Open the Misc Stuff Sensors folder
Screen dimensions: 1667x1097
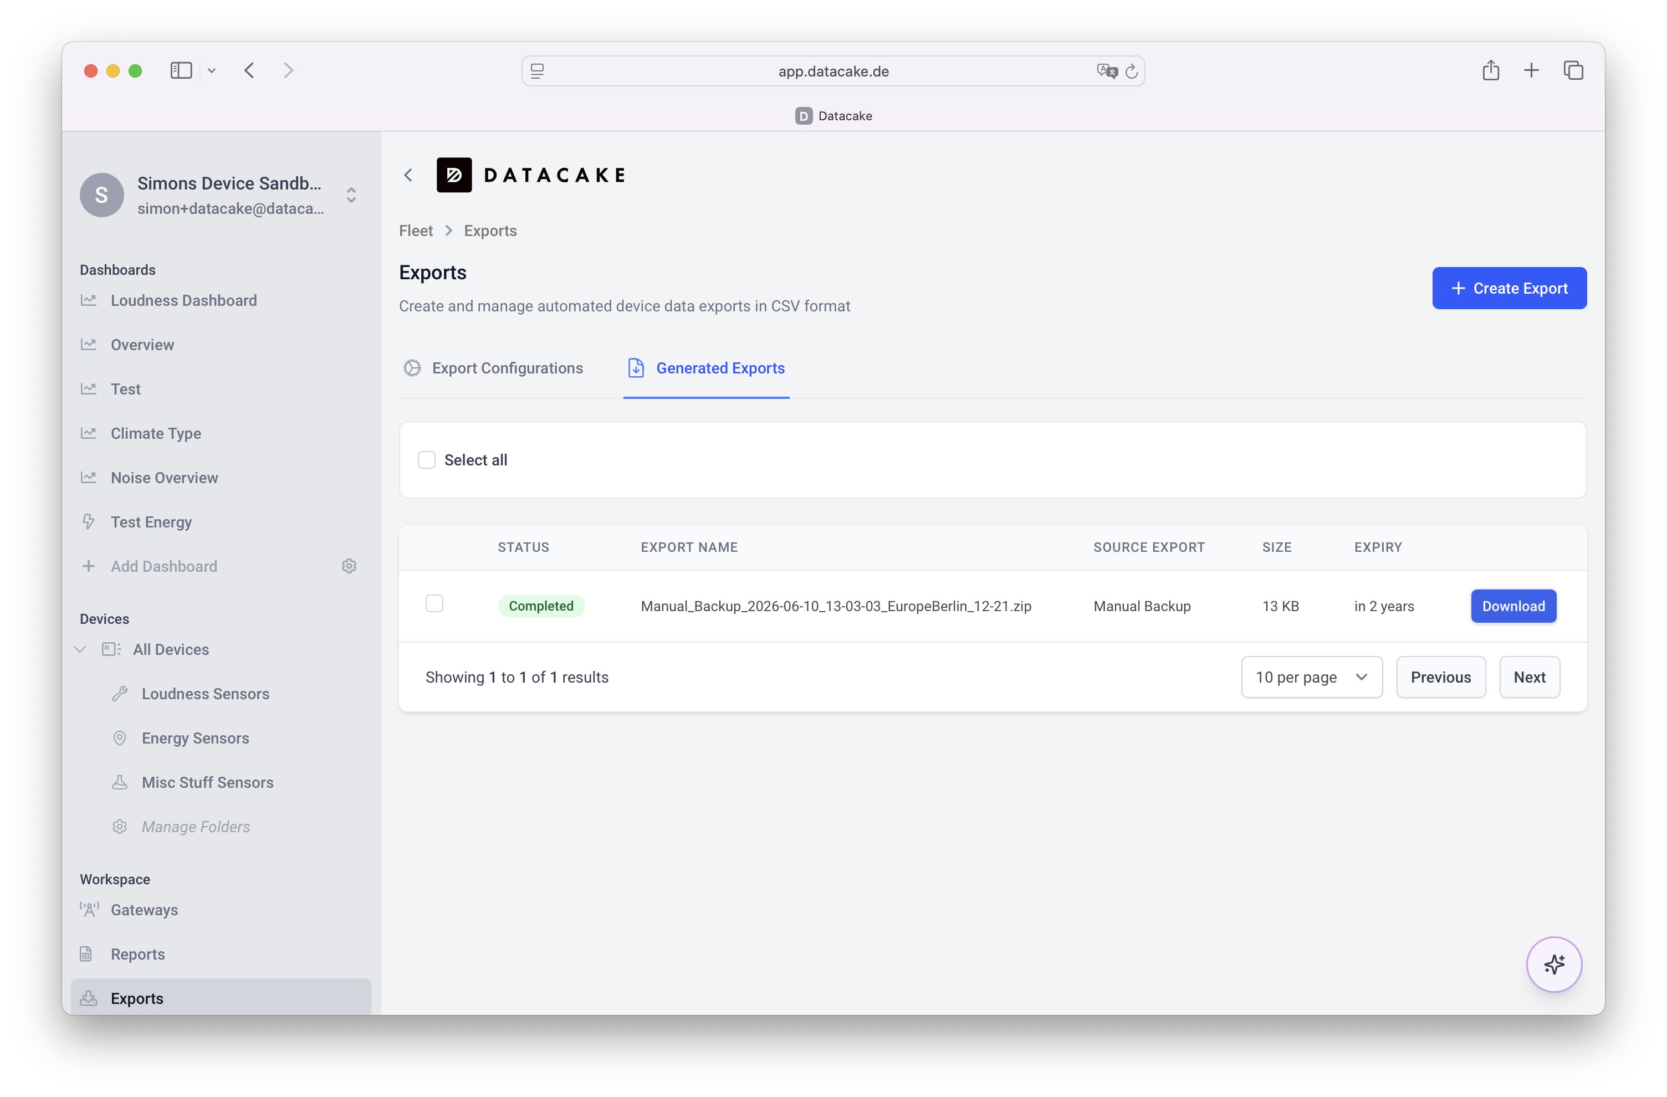coord(207,783)
